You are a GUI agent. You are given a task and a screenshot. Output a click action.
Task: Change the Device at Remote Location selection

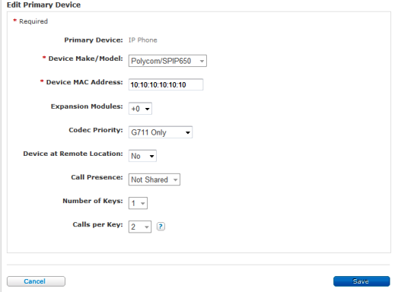[x=142, y=156]
